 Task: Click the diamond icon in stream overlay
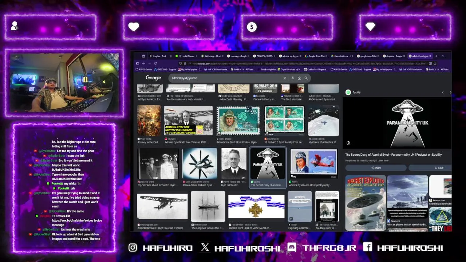point(370,27)
